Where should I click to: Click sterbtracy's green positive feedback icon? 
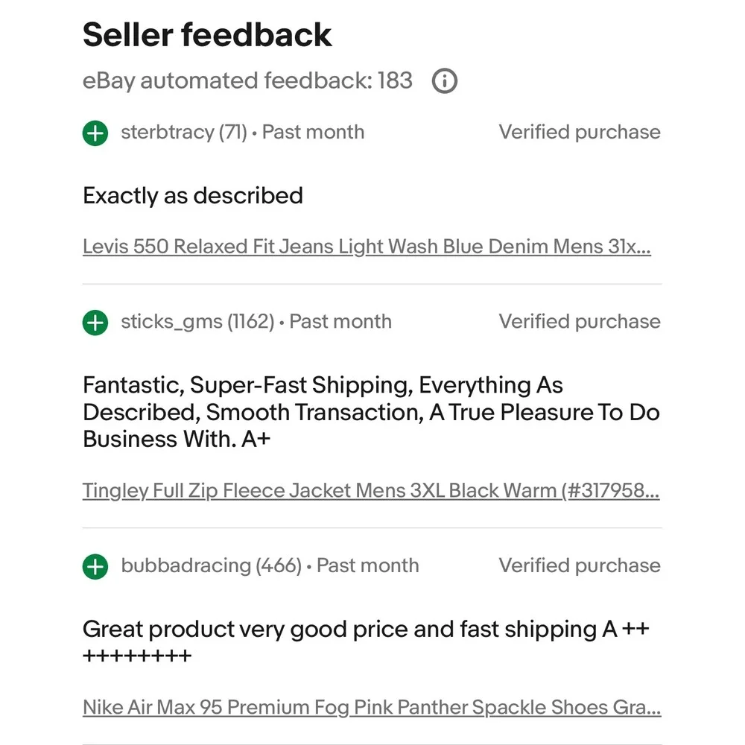[95, 133]
